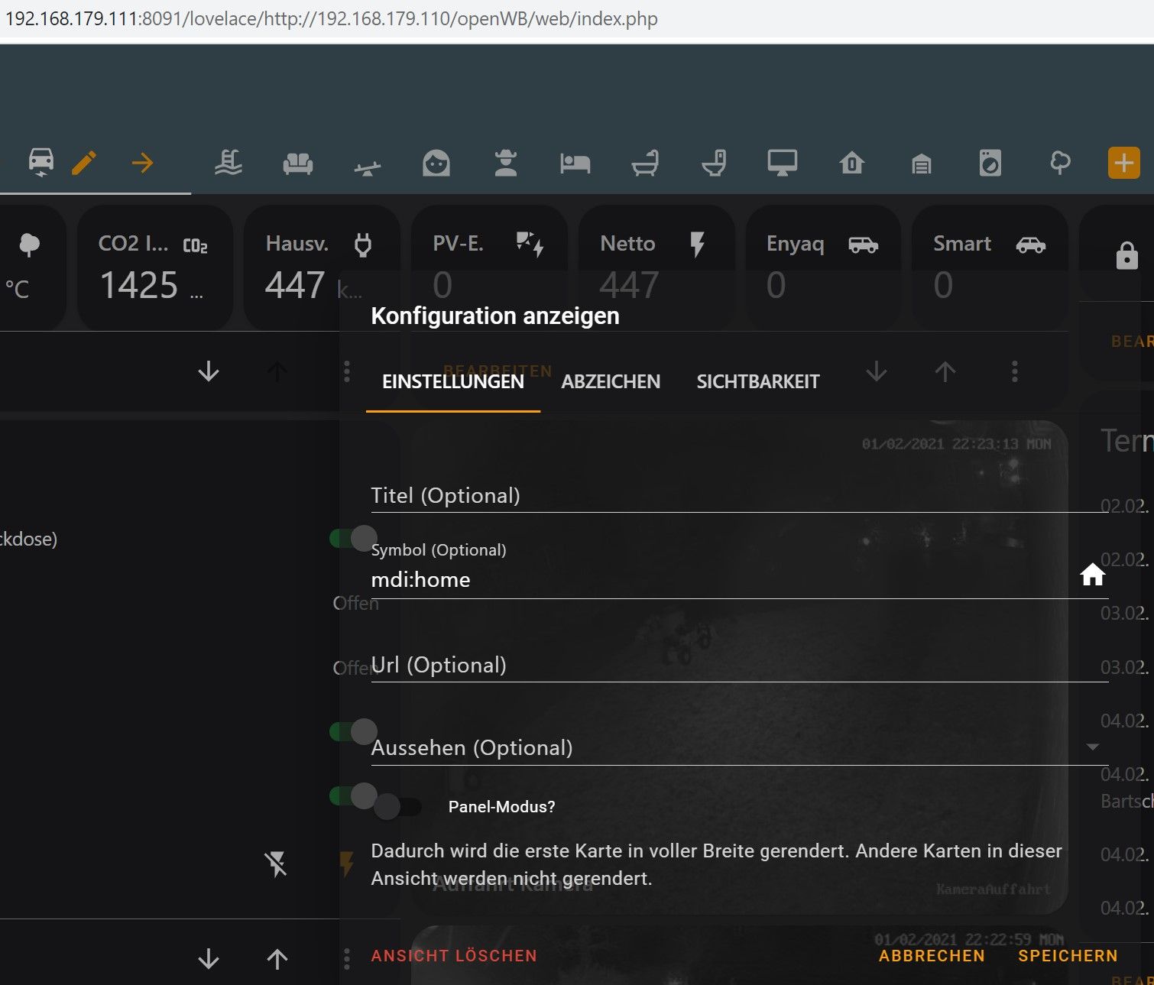Toggle the switch in the kdose) row
Viewport: 1154px width, 985px height.
click(353, 538)
